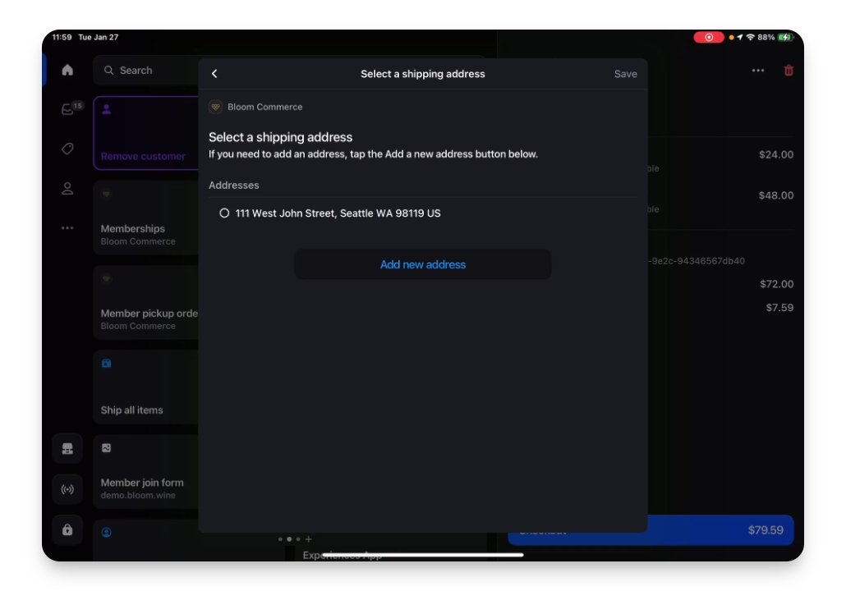Open the Ship all items tile
The height and width of the screenshot is (591, 846).
pyautogui.click(x=147, y=387)
